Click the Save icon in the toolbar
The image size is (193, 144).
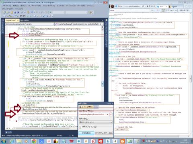(x=15, y=12)
